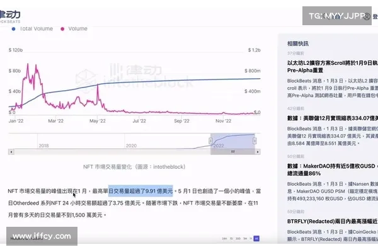Click the '37分鐘前' timestamp
The height and width of the screenshot is (252, 378).
[295, 54]
